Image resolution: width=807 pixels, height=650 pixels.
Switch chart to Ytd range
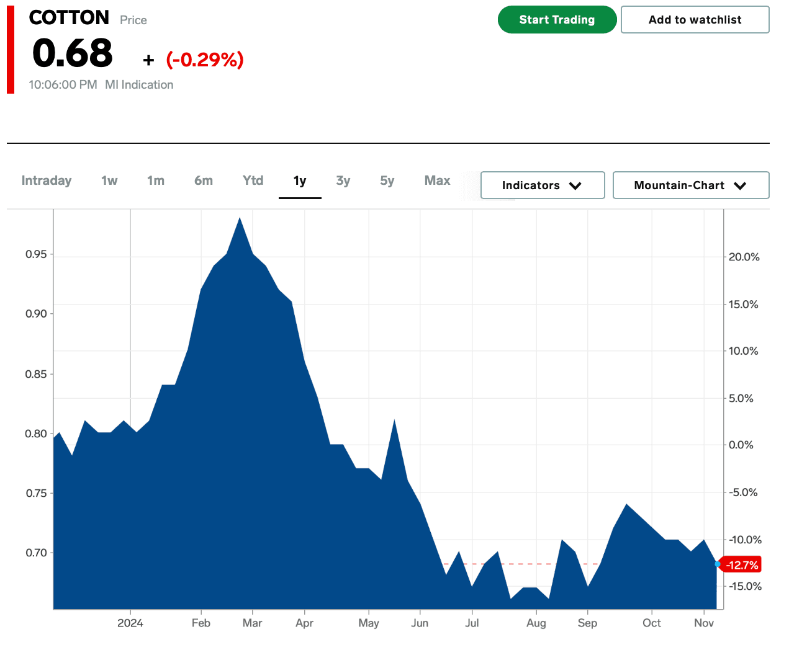(x=253, y=180)
